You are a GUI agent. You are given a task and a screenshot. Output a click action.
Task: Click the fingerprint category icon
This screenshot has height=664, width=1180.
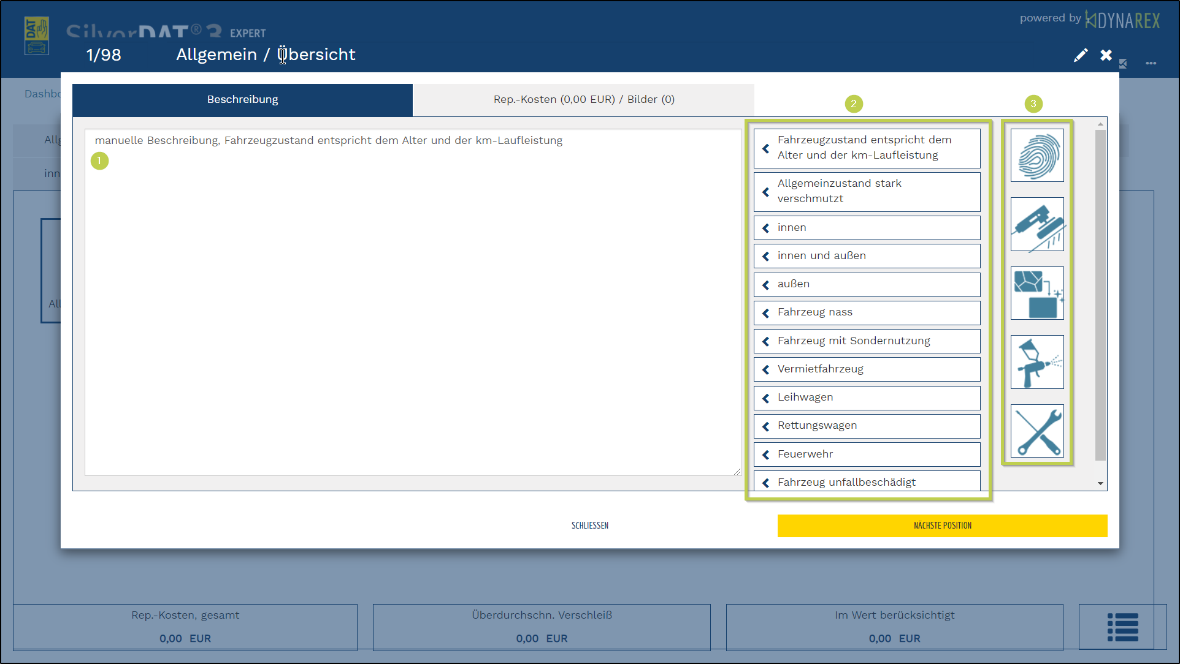click(x=1037, y=156)
